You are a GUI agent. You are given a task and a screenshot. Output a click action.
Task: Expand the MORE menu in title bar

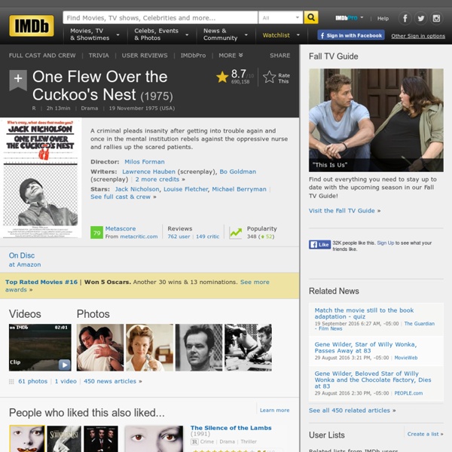tap(231, 55)
